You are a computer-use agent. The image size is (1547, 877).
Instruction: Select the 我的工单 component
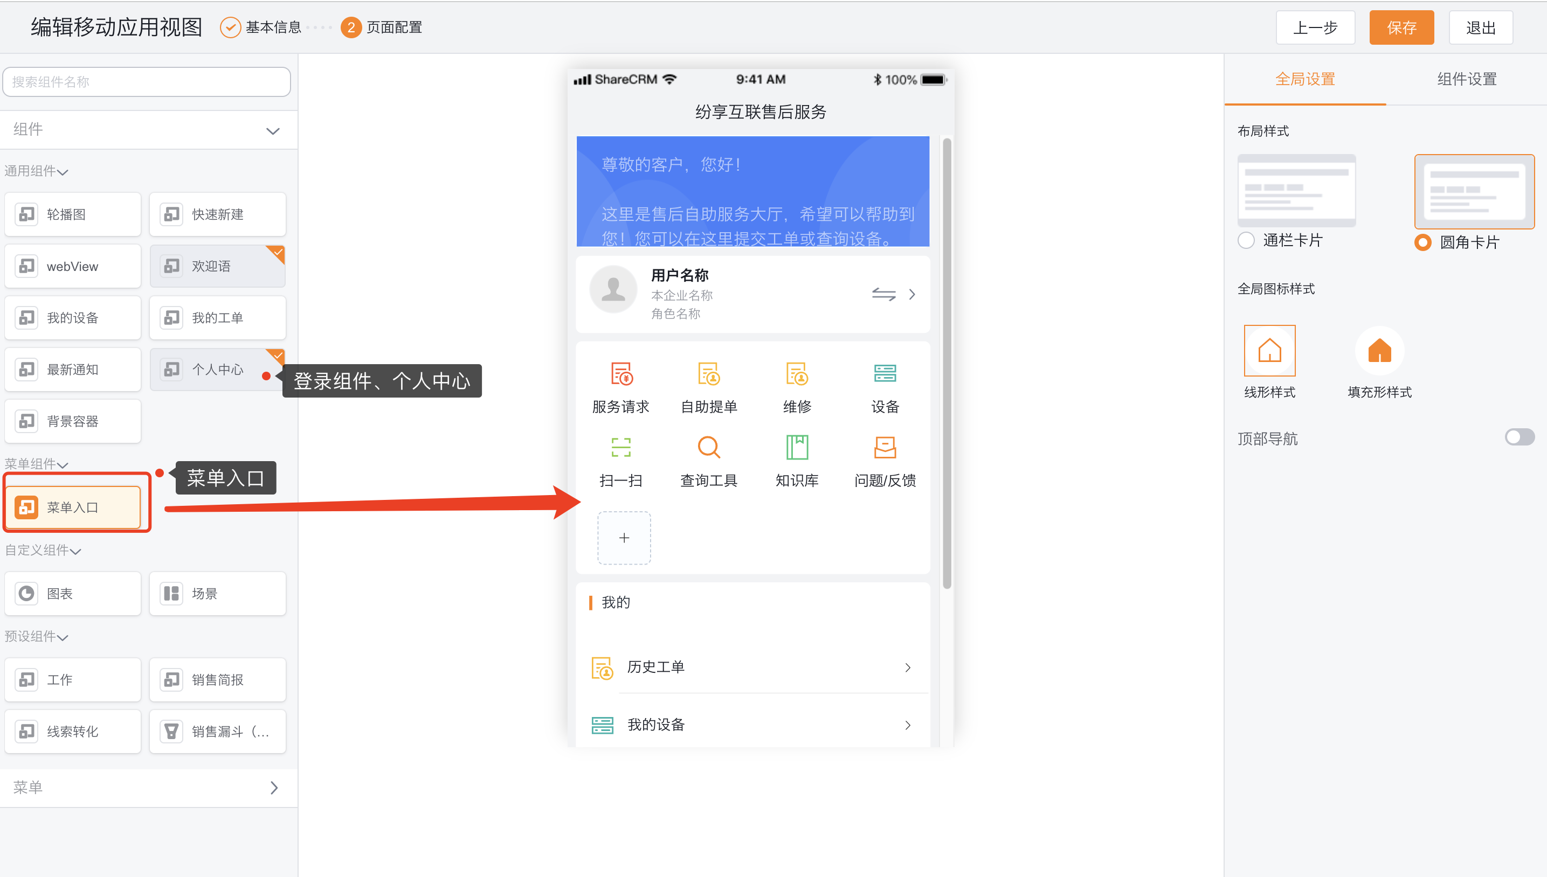218,318
